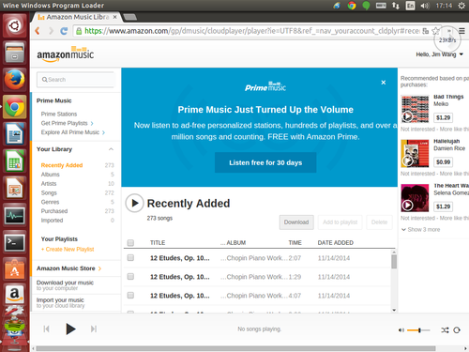Image resolution: width=469 pixels, height=352 pixels.
Task: Play preview of Bad Things by Meiko
Action: point(407,116)
